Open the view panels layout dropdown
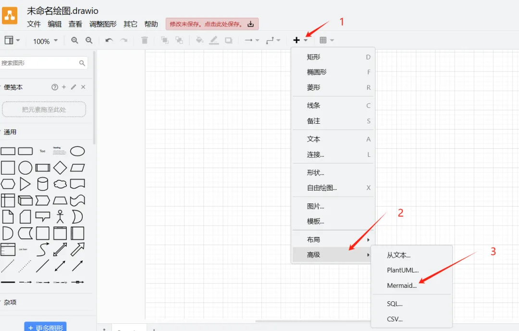Image resolution: width=519 pixels, height=331 pixels. click(x=12, y=40)
